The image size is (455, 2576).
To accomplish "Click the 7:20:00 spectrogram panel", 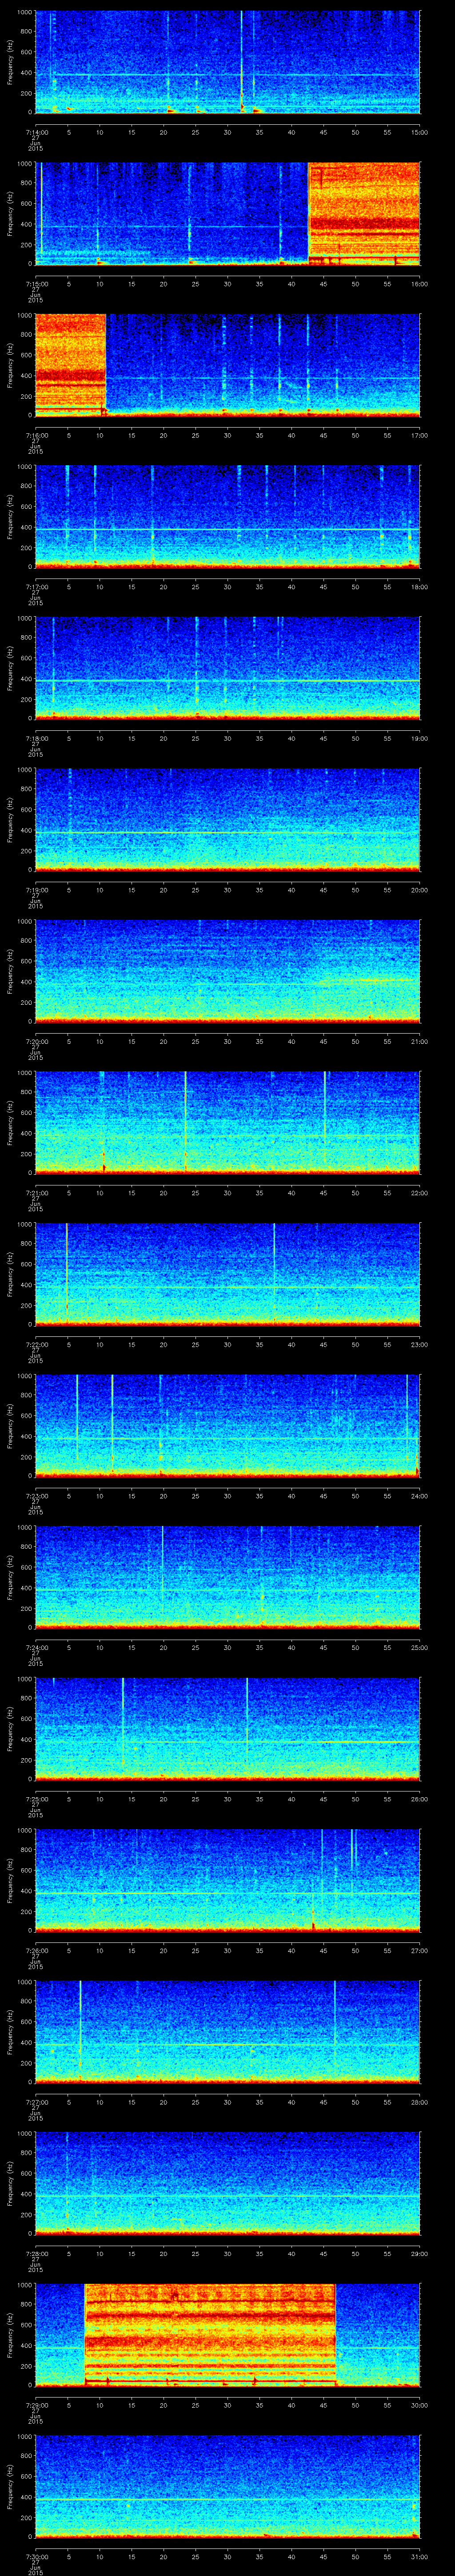I will coord(227,971).
